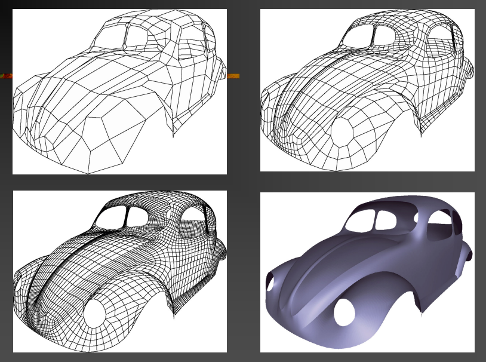
Task: Click the orange strip at the left edge
Action: point(6,76)
